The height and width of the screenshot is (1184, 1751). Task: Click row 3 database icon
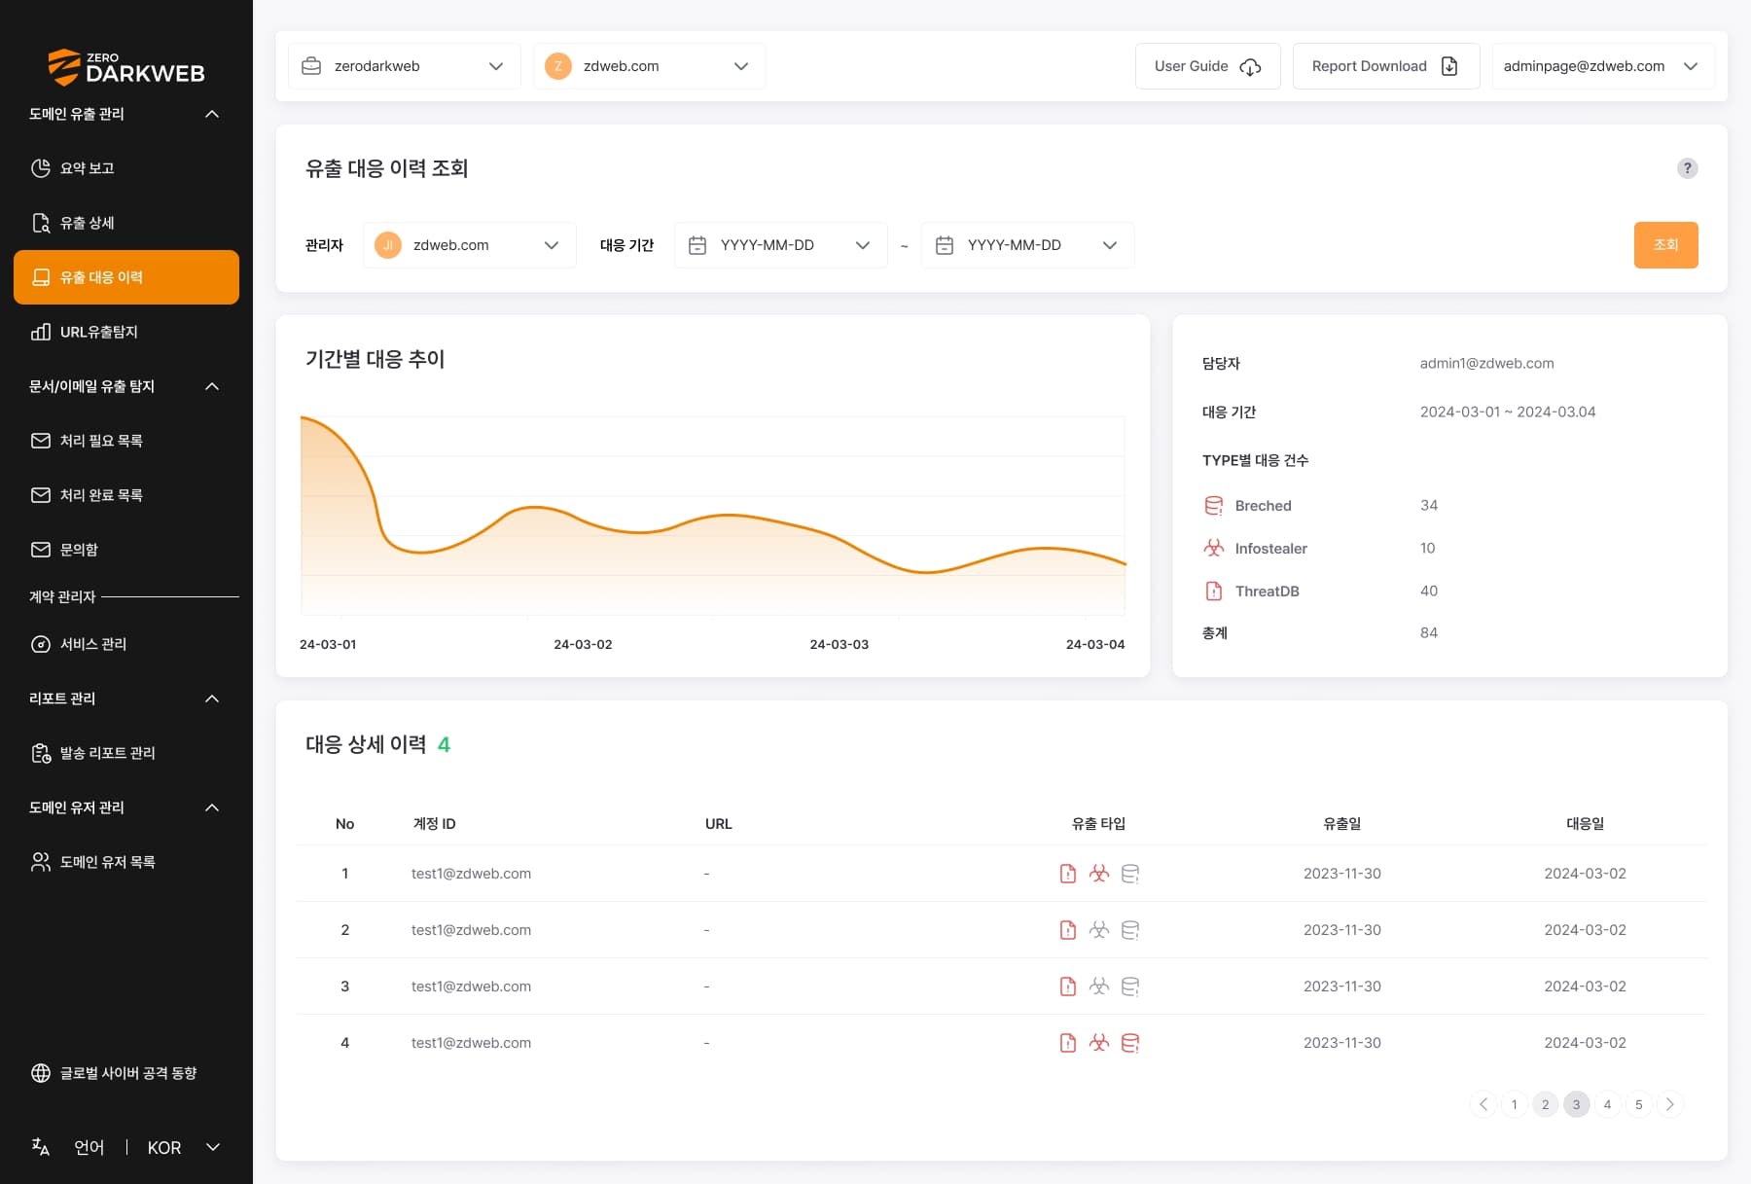coord(1130,987)
